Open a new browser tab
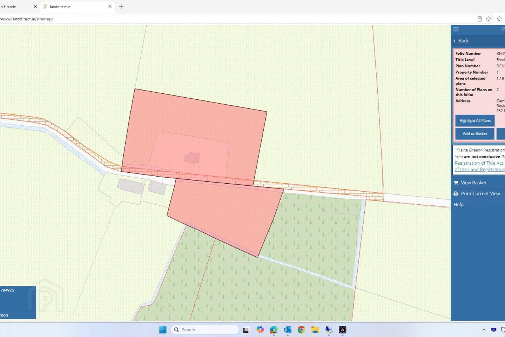Image resolution: width=505 pixels, height=337 pixels. click(121, 7)
